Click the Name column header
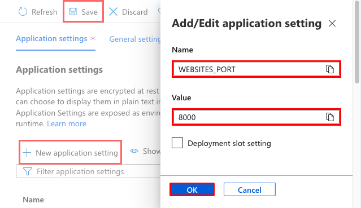 (x=33, y=200)
